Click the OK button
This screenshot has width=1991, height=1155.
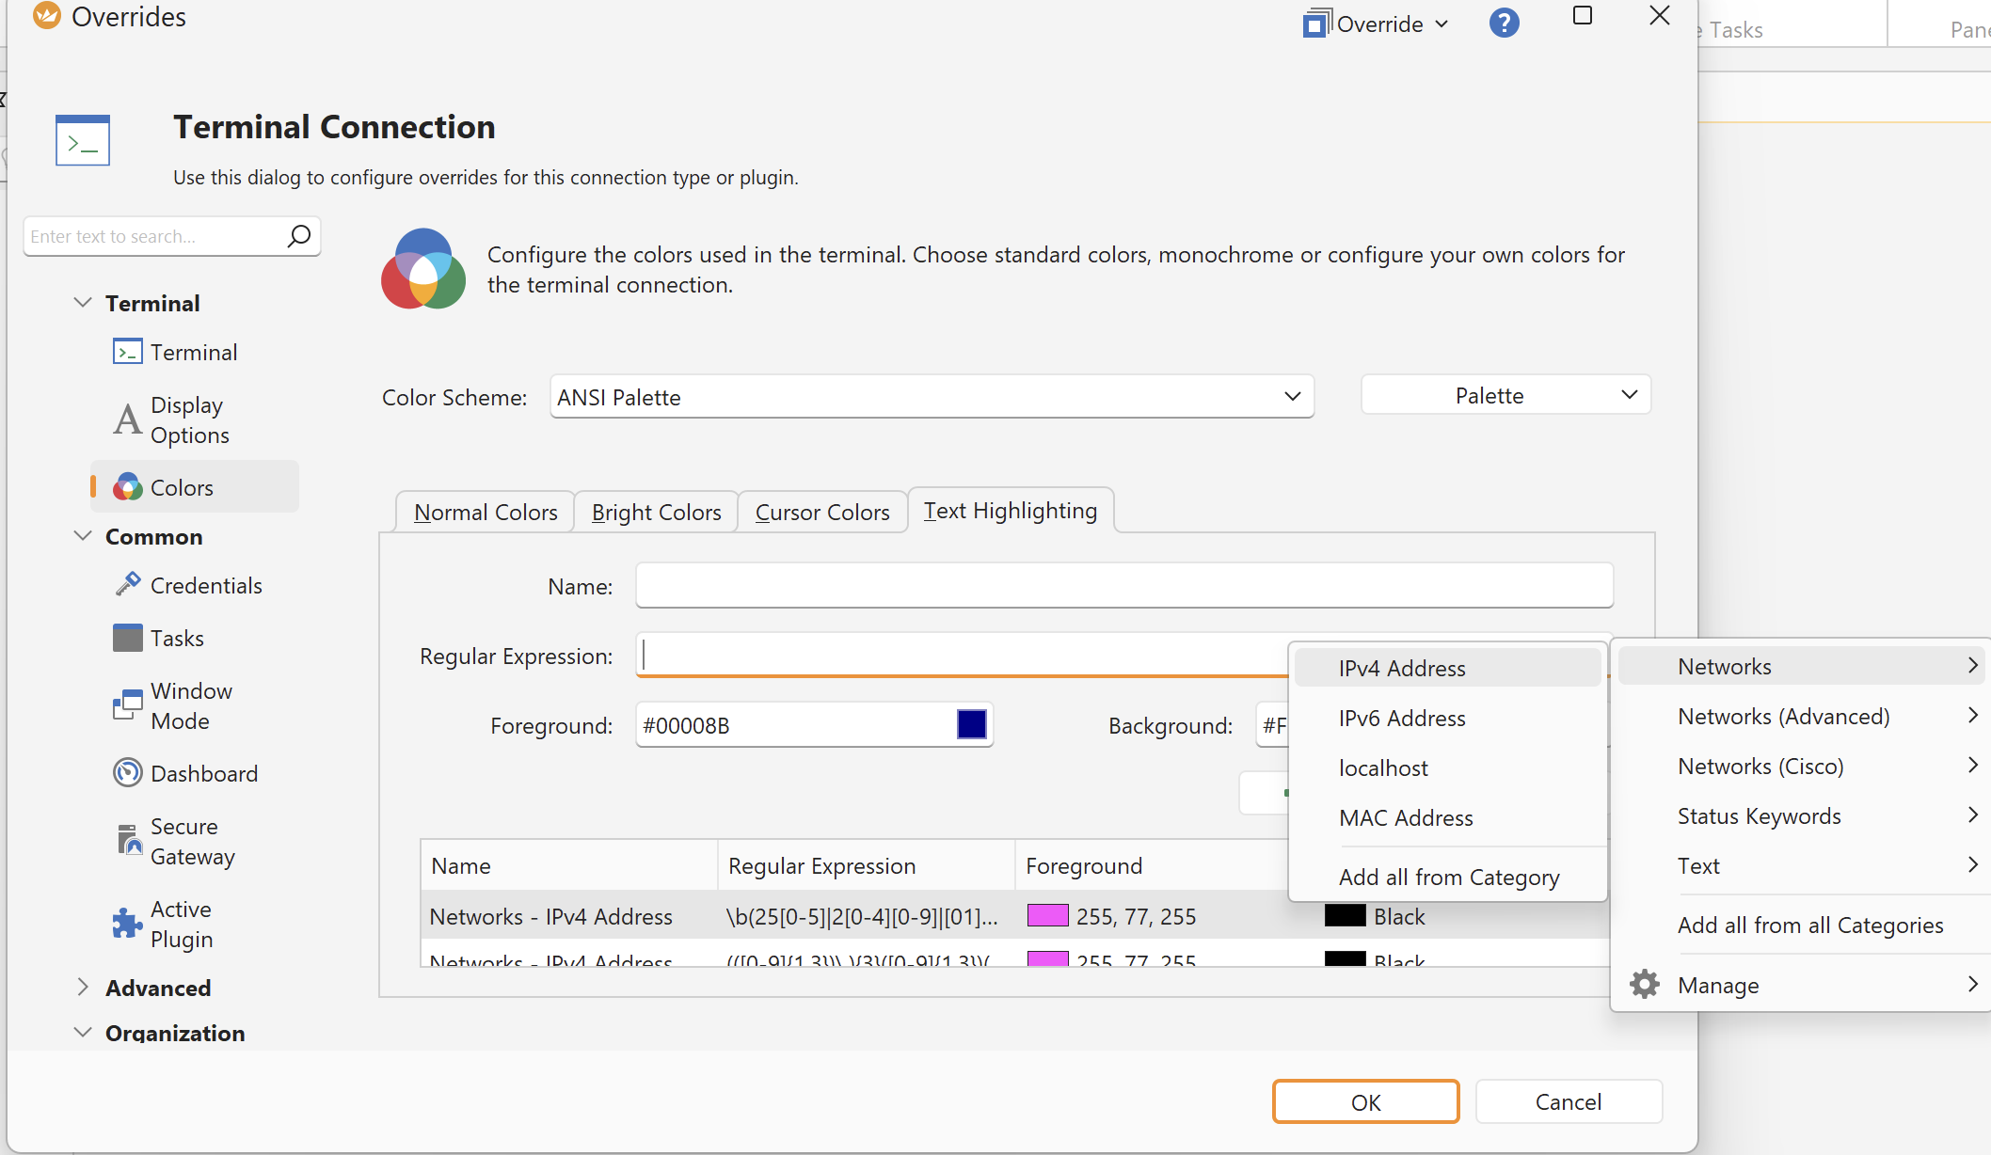pyautogui.click(x=1365, y=1101)
